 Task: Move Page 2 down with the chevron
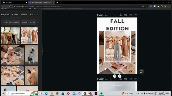(115, 79)
